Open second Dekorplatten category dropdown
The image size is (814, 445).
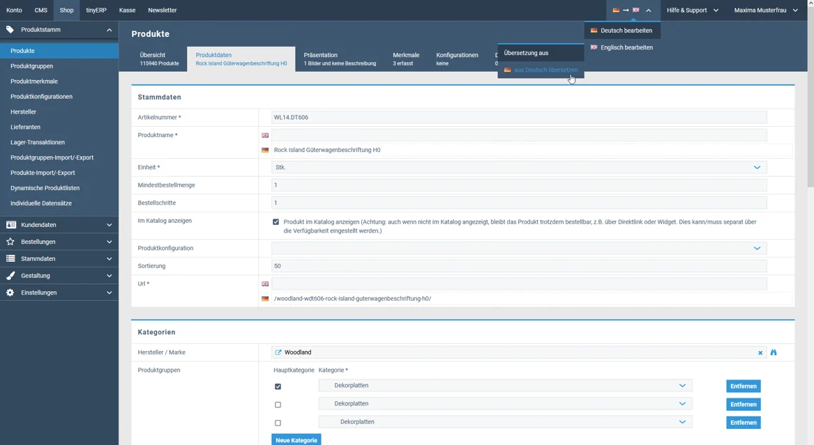click(x=505, y=403)
